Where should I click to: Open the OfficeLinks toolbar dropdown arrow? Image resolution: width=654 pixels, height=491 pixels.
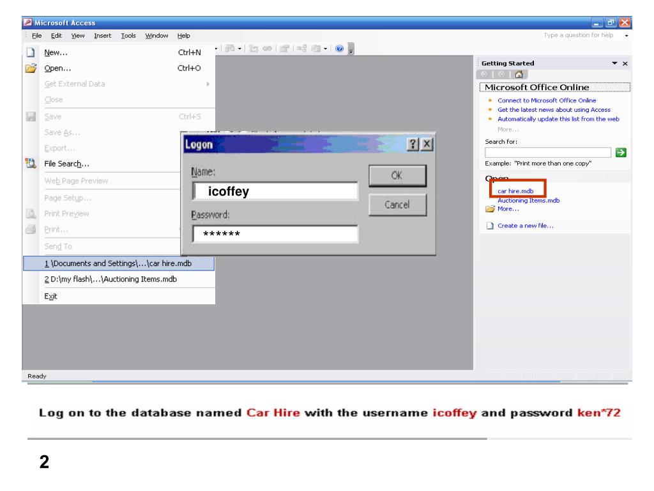pyautogui.click(x=240, y=49)
